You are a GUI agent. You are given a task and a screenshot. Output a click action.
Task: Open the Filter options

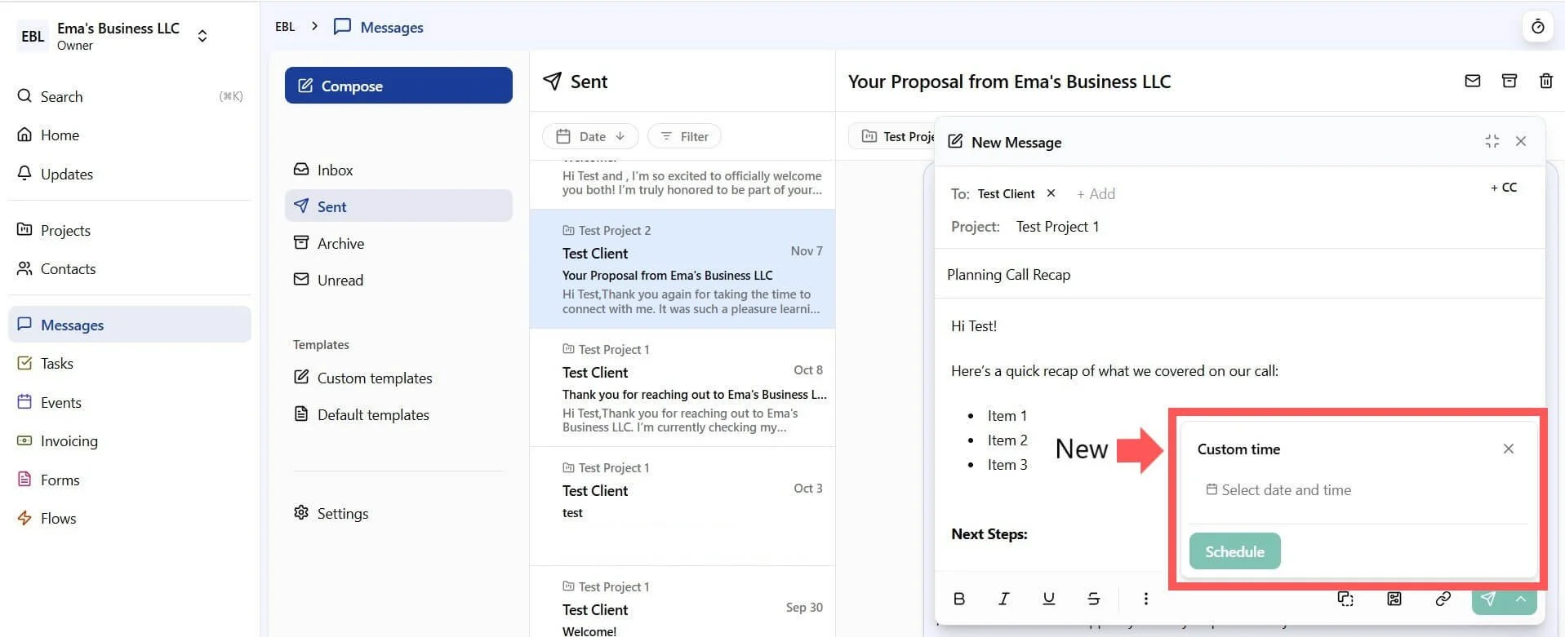(684, 136)
